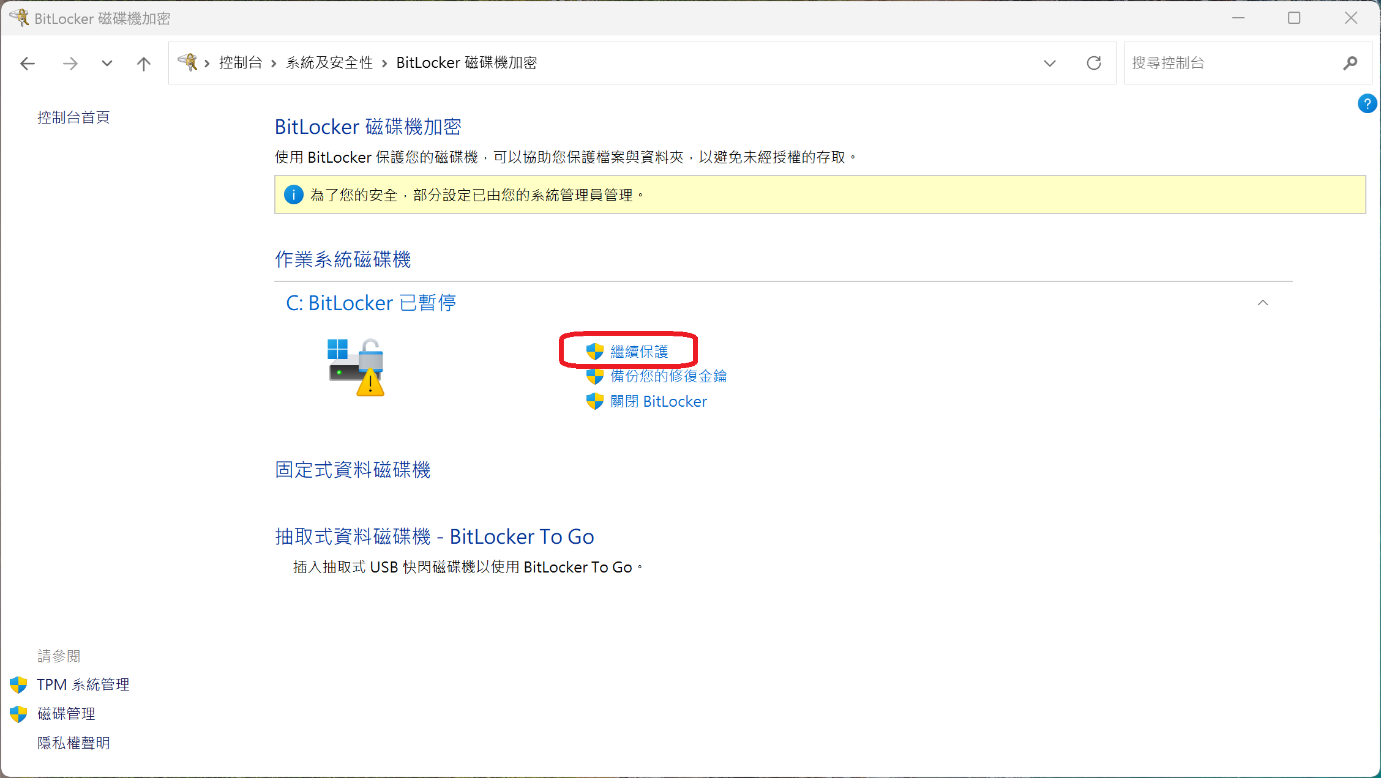Click the BitLocker keys icon in address bar
This screenshot has width=1381, height=778.
point(188,62)
